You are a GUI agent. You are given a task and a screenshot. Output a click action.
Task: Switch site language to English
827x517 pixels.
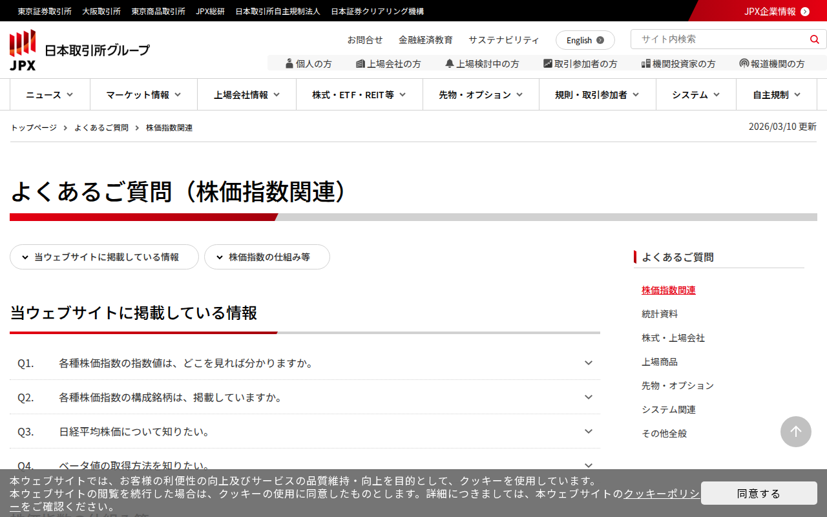tap(585, 40)
